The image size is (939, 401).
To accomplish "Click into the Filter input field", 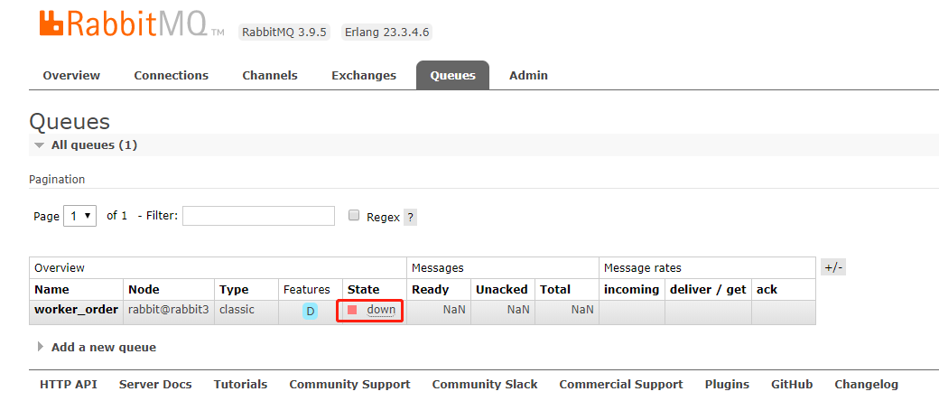I will click(259, 216).
